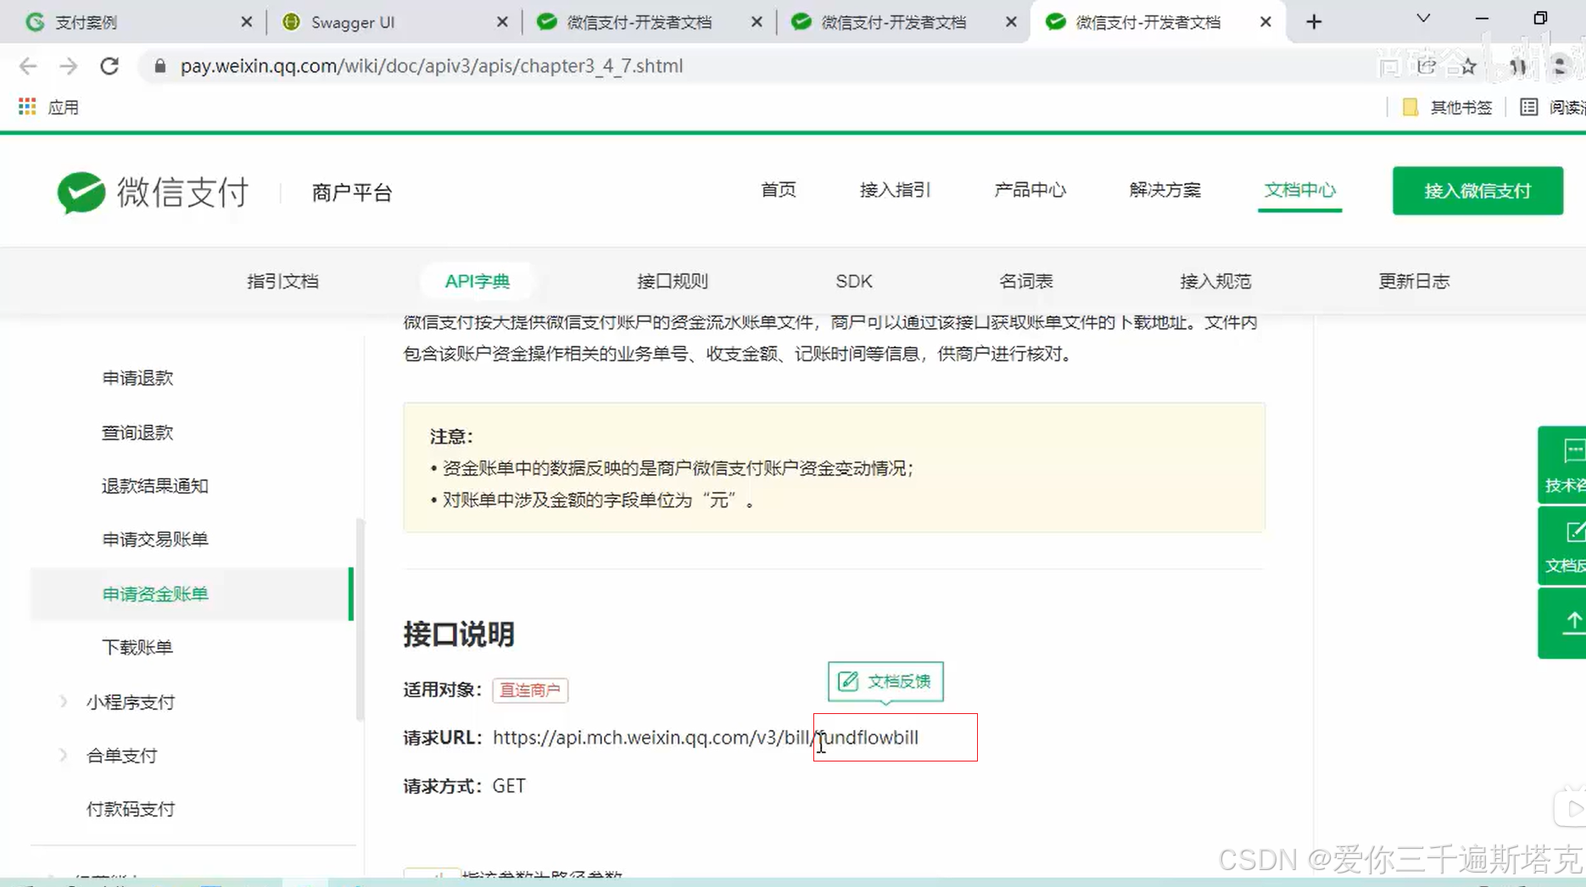Open 下载账单 in the sidebar
Screen dimensions: 1586x887
tap(137, 647)
